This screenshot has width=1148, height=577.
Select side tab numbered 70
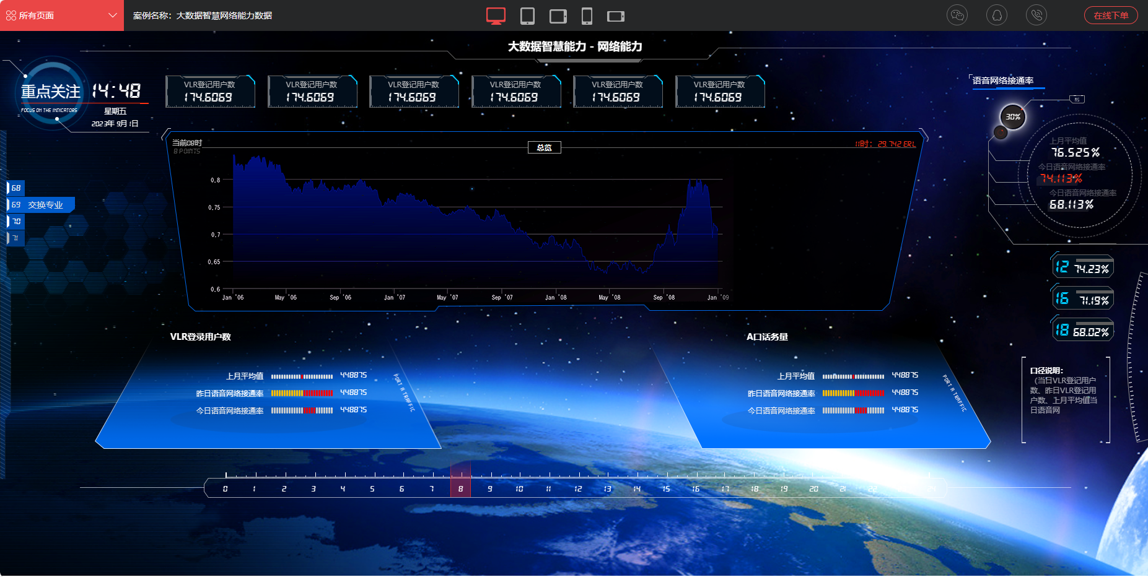[x=16, y=221]
